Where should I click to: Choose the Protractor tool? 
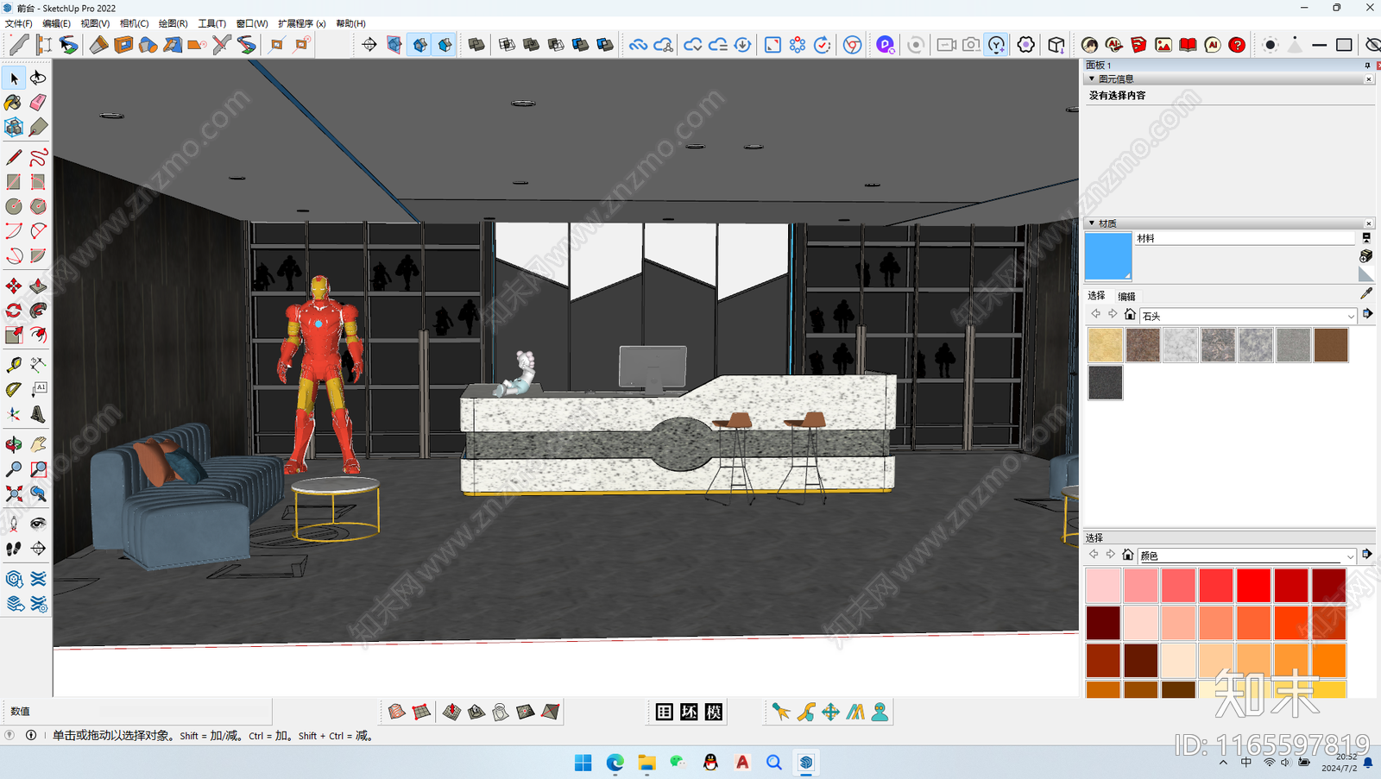click(14, 390)
